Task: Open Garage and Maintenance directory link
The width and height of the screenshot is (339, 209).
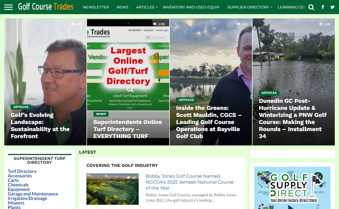Action: 33,194
